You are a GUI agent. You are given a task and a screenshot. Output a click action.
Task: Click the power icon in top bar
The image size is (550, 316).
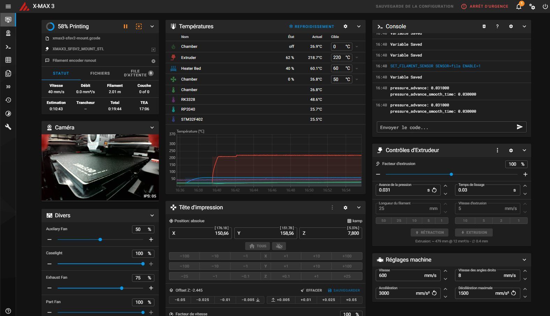(545, 6)
